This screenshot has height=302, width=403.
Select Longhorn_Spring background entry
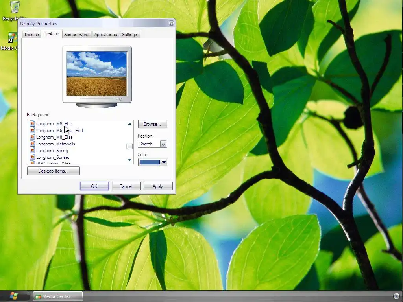(52, 151)
